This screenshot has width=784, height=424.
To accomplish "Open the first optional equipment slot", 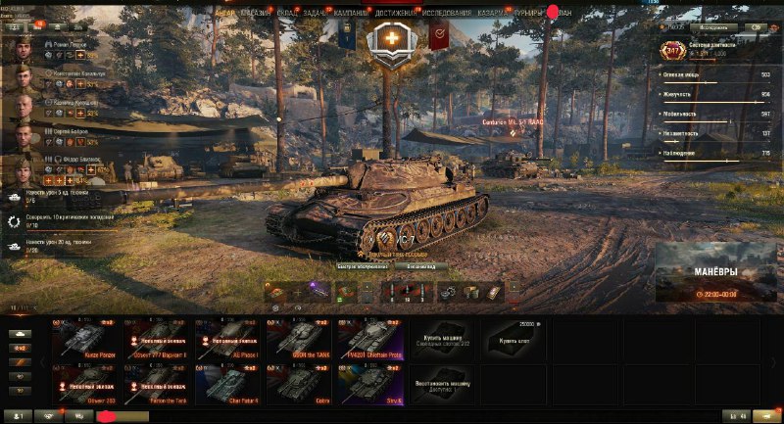I will click(x=275, y=292).
